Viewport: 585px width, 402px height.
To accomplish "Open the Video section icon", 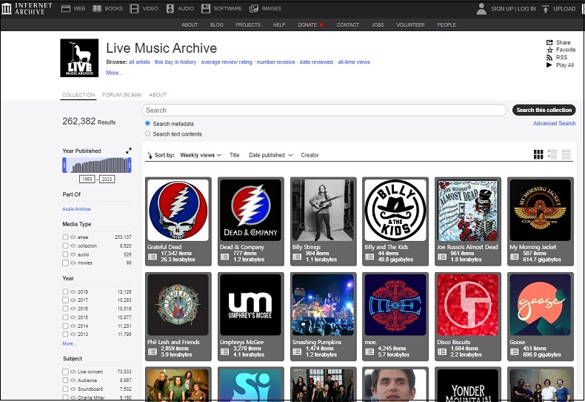I will [134, 8].
